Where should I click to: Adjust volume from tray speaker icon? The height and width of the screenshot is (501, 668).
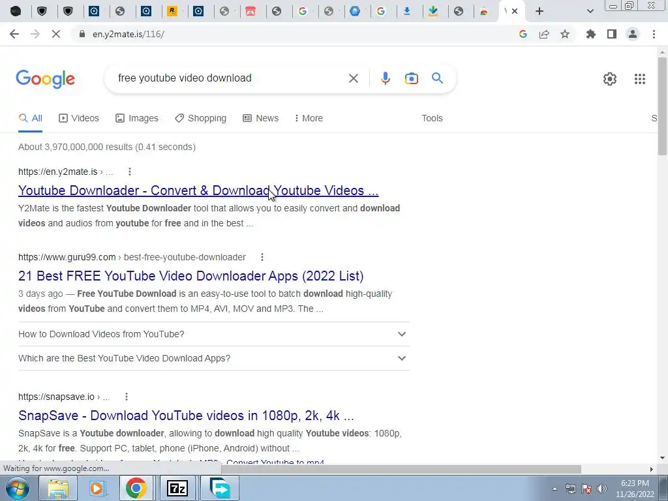(x=602, y=489)
